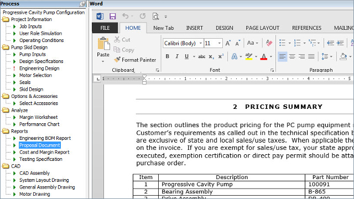354x199 pixels.
Task: Click the Motor Selection step
Action: pos(35,75)
